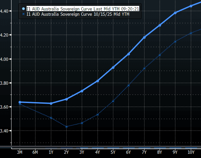Click the asterisk marker icon in the legend

(x=23, y=15)
